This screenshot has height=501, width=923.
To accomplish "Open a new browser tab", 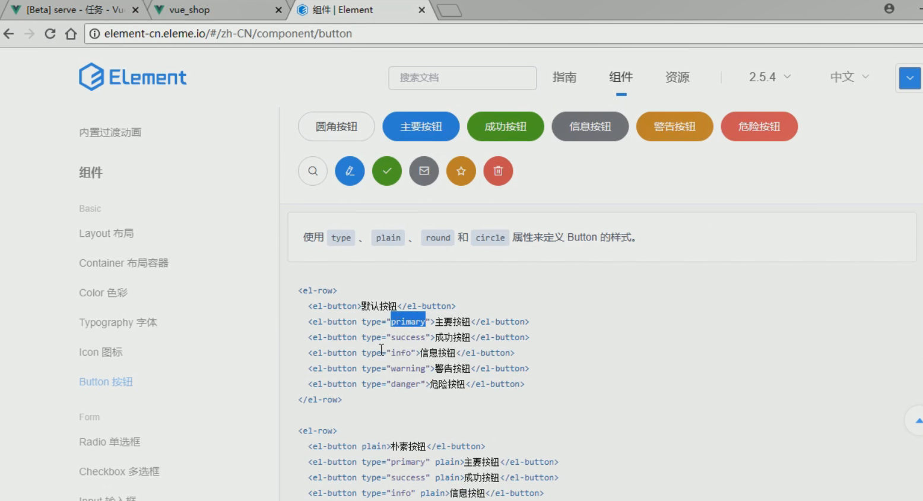I will point(449,10).
